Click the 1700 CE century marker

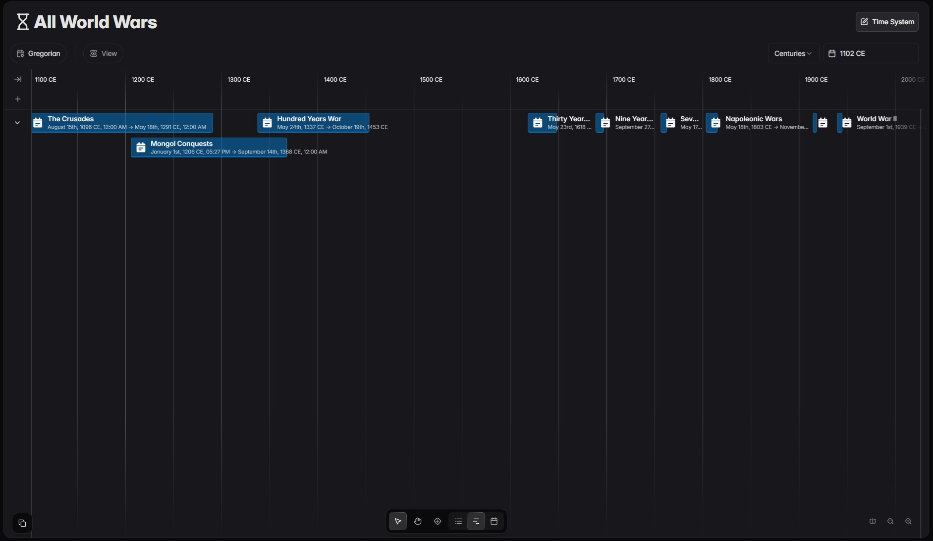623,80
